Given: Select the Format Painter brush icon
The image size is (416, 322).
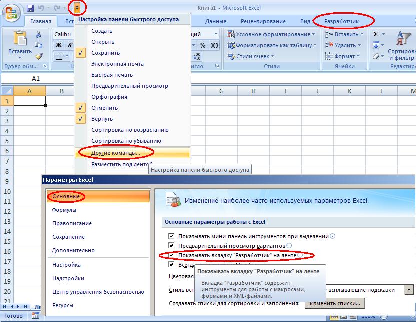Looking at the screenshot, I should (39, 56).
